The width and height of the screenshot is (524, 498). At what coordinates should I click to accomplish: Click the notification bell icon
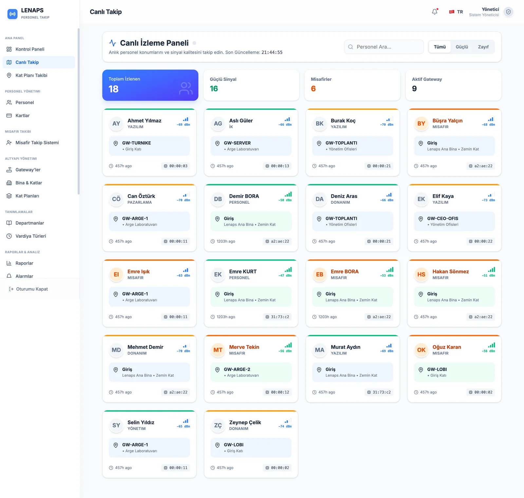(435, 12)
